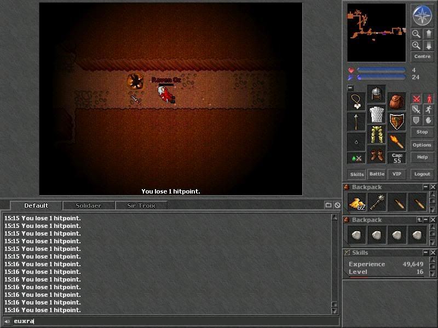Toggle say volume icon beside chat input
This screenshot has width=438, height=328.
coord(7,321)
